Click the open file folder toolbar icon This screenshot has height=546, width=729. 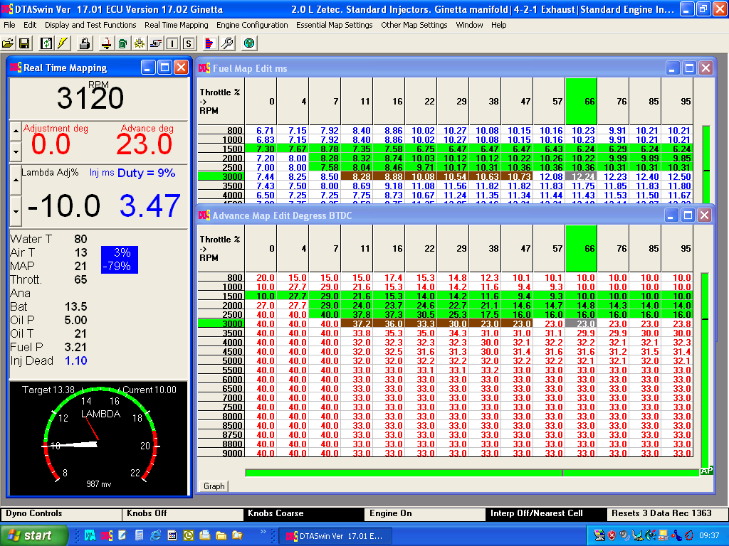pos(8,43)
